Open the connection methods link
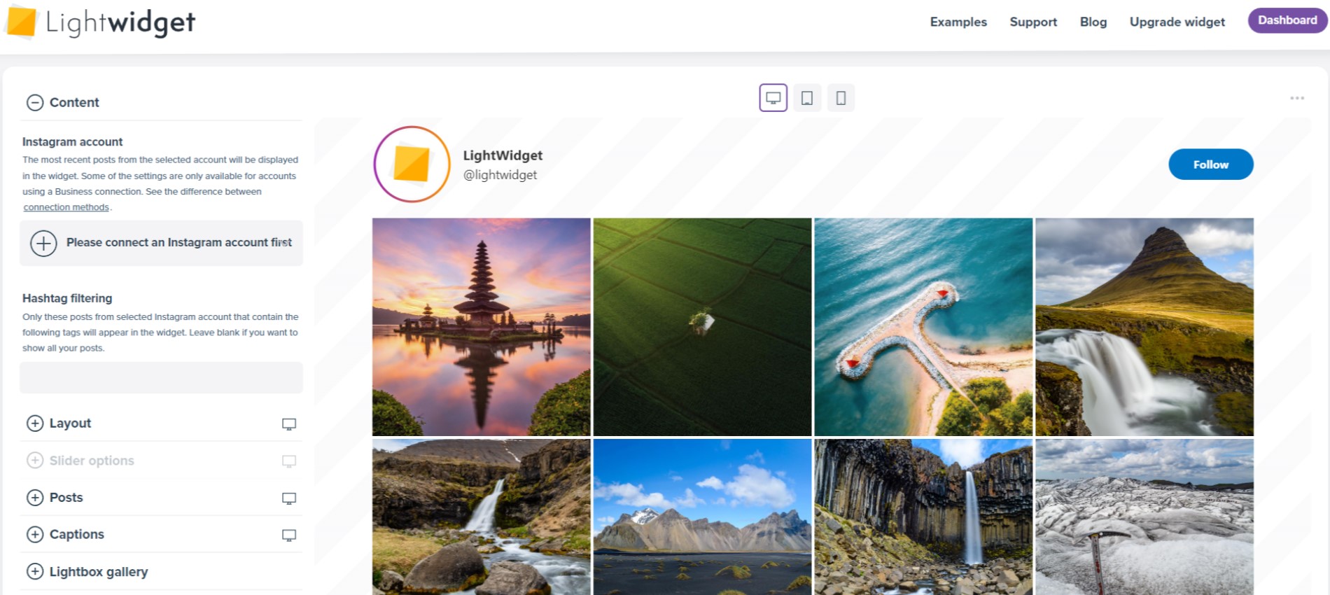 pos(66,207)
